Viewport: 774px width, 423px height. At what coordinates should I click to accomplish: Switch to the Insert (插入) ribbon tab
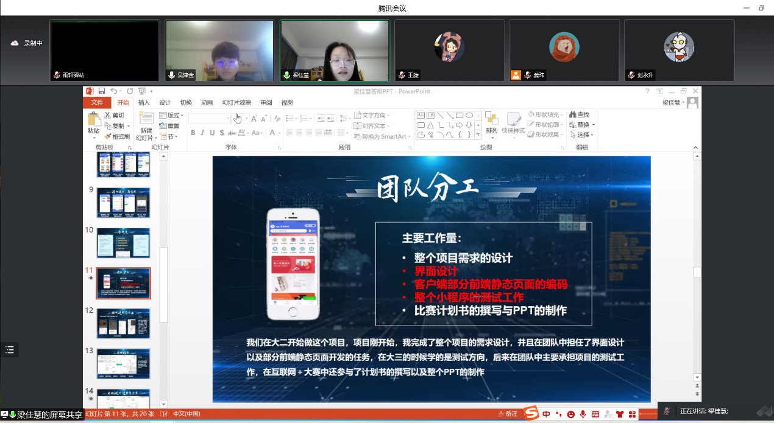[x=144, y=102]
